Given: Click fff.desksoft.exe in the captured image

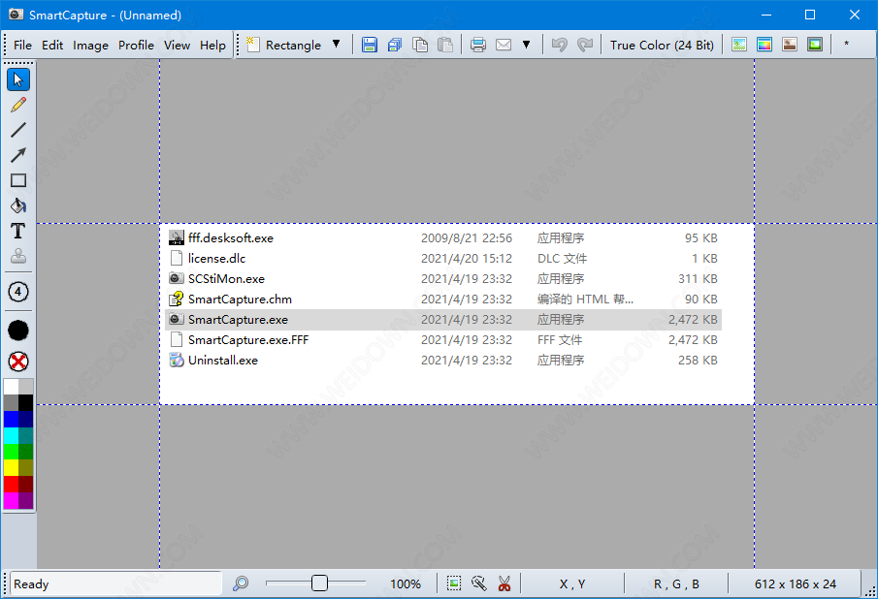Looking at the screenshot, I should 231,238.
